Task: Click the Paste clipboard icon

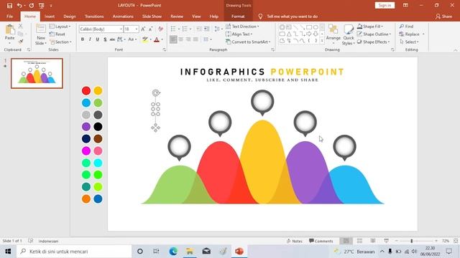Action: point(9,30)
